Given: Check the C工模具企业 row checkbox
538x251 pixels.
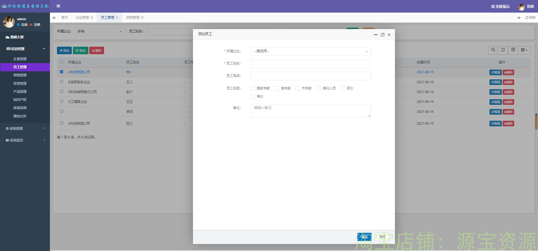Looking at the screenshot, I should 61,101.
